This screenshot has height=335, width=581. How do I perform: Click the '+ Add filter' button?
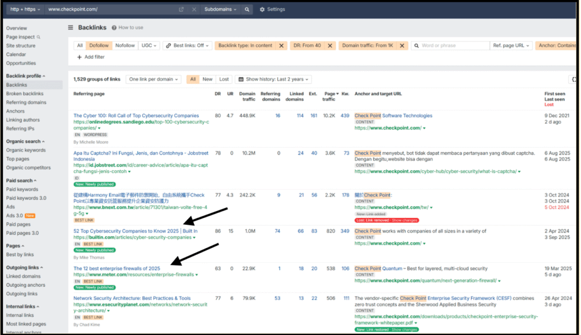click(x=91, y=57)
